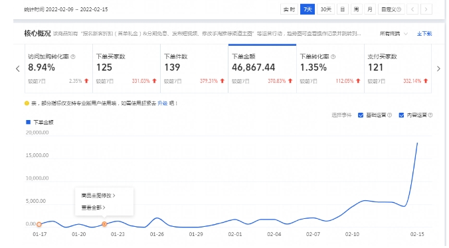Click the orange event marker at 01-17
The height and width of the screenshot is (248, 449).
coord(39,224)
